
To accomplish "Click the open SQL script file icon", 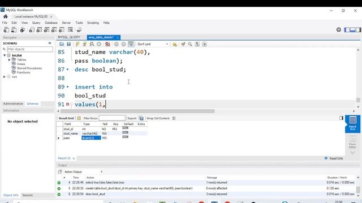I will pos(14,30).
